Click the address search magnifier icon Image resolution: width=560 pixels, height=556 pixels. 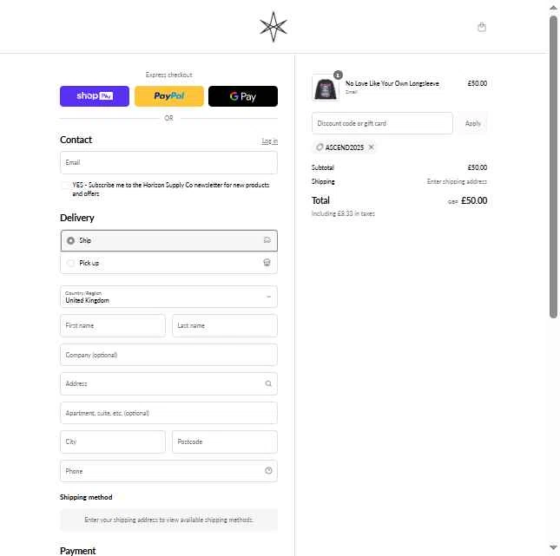268,383
